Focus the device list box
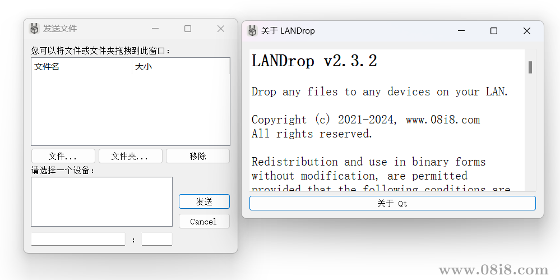This screenshot has height=280, width=560. [102, 201]
